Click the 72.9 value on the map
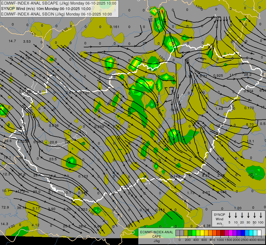The width and height of the screenshot is (266, 245). [5, 207]
